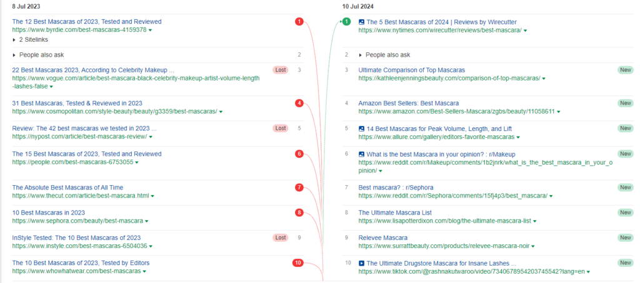Open dropdown arrow next to nytimes.com wirecutter URL
Viewport: 640px width, 283px height.
(x=525, y=31)
